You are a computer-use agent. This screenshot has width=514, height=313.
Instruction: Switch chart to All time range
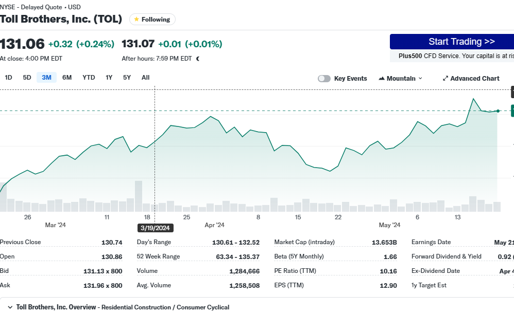click(x=145, y=78)
